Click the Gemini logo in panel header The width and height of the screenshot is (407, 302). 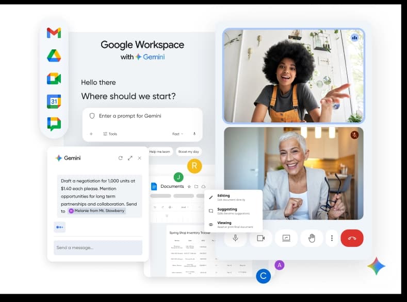click(68, 158)
